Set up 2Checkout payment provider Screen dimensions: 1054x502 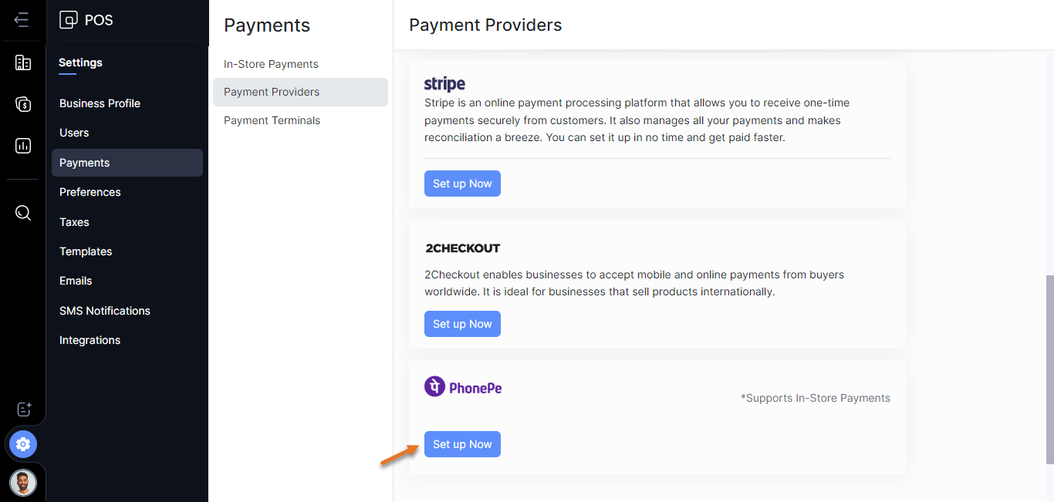(462, 324)
